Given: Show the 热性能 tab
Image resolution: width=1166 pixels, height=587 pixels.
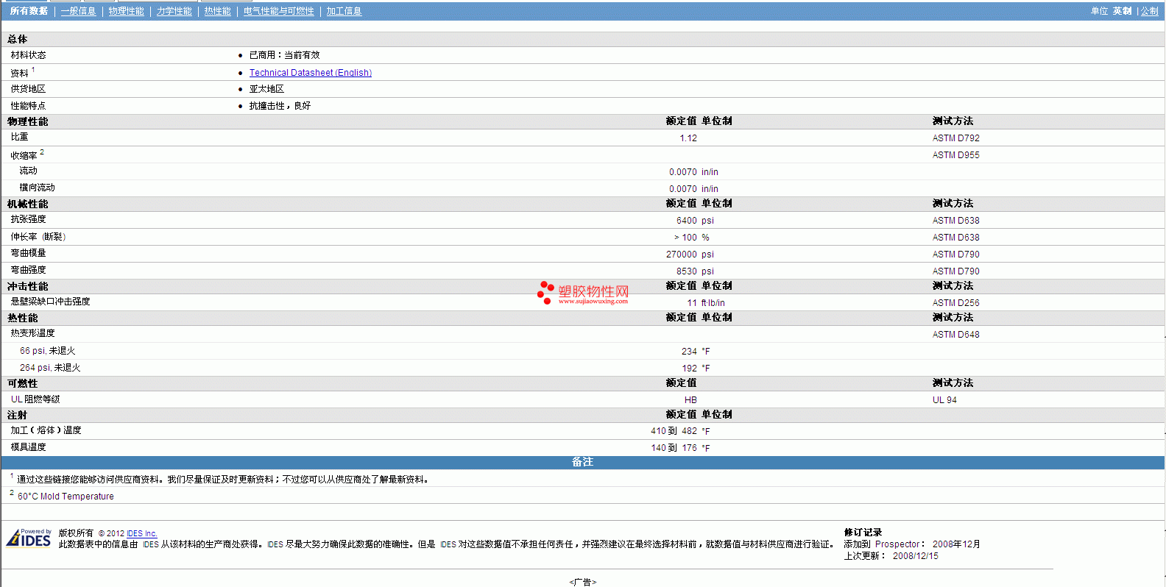Looking at the screenshot, I should tap(217, 11).
